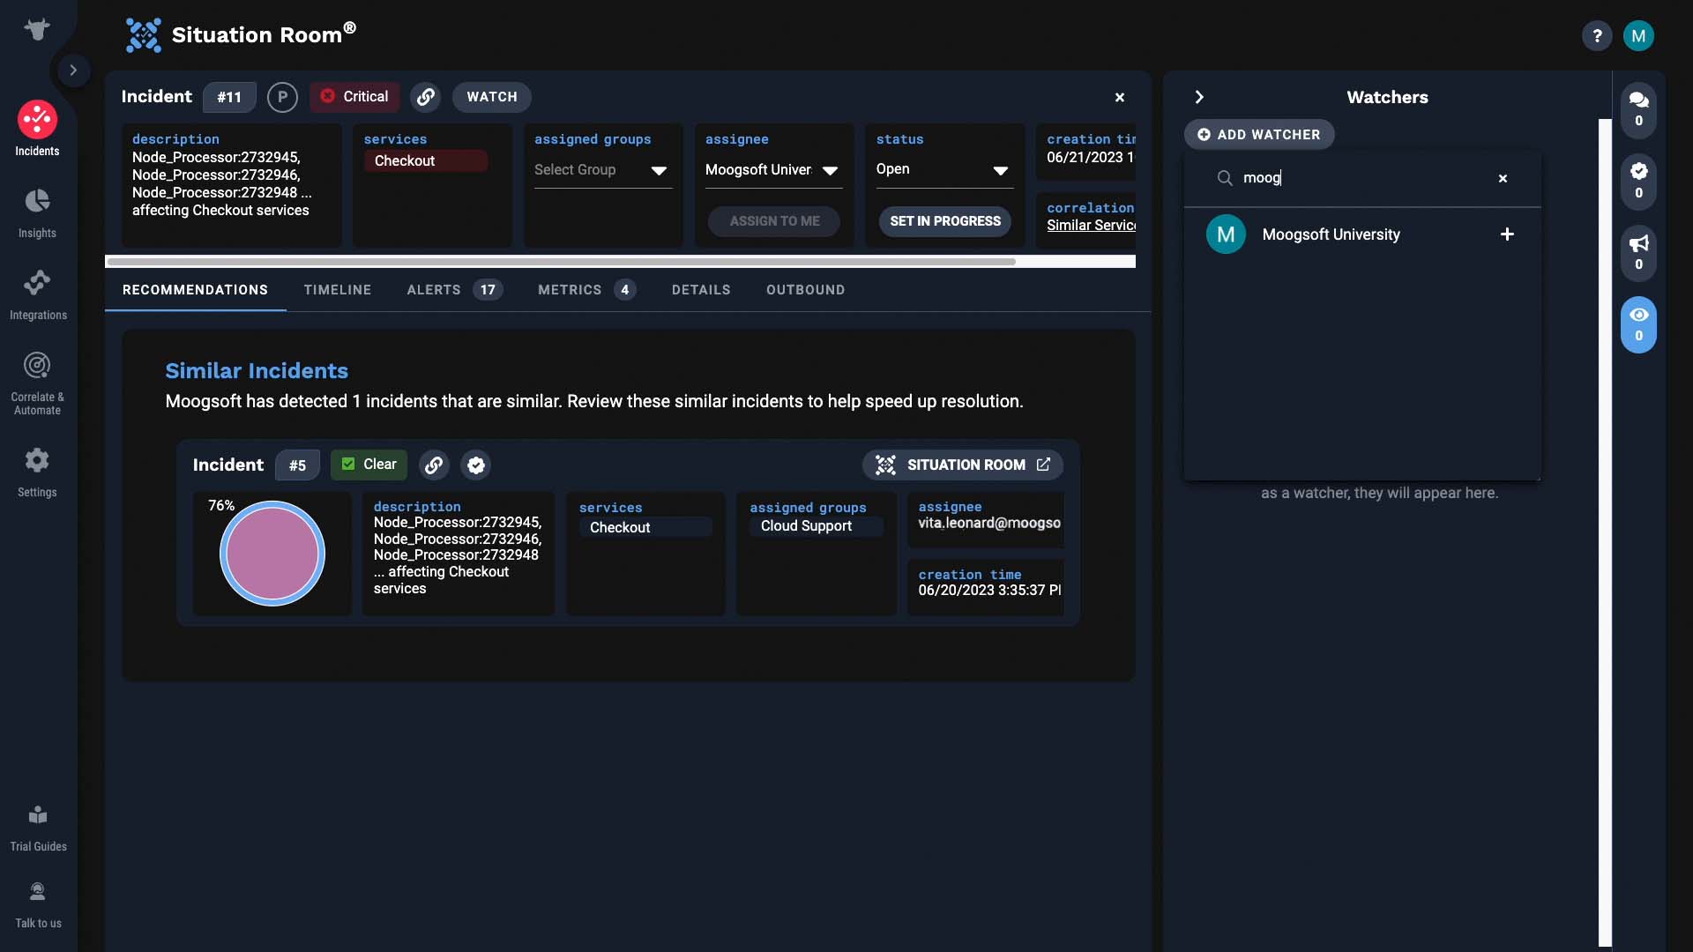Click the Situation Room logo icon
Screen dimensions: 1693x952
point(144,35)
